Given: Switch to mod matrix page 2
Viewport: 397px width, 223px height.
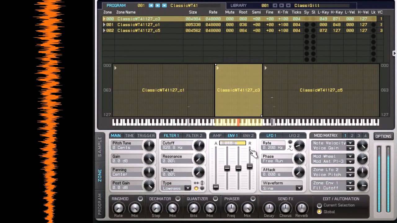Looking at the screenshot, I should tap(352, 136).
